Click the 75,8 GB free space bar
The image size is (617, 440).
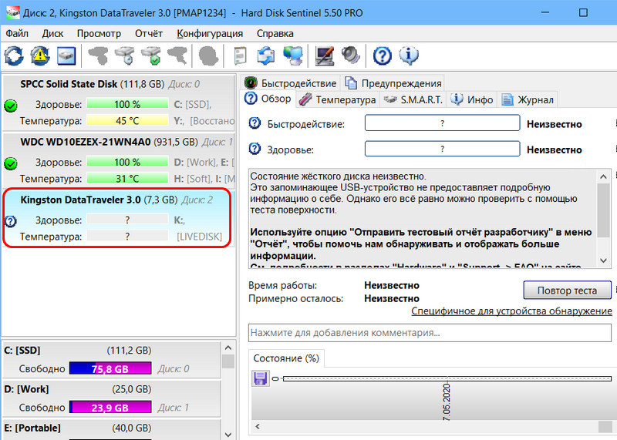110,368
